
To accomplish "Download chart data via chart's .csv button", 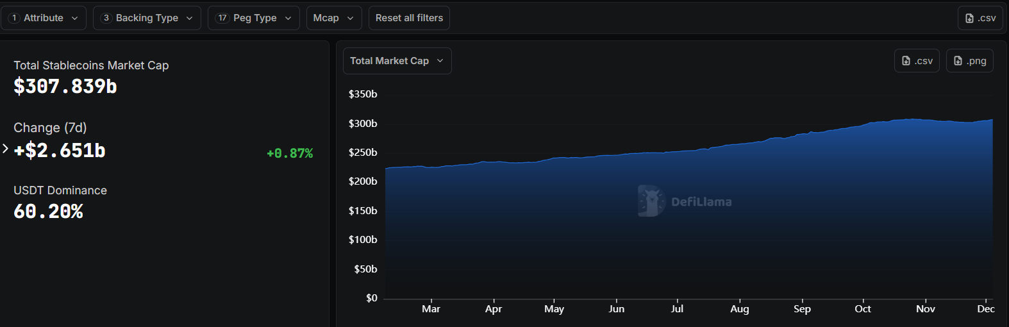I will (x=917, y=61).
